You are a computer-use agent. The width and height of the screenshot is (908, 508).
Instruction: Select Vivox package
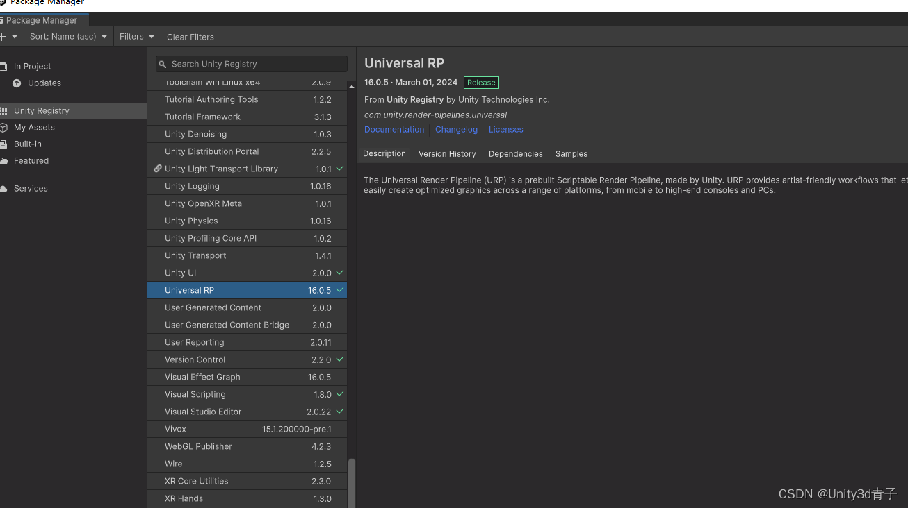click(247, 429)
